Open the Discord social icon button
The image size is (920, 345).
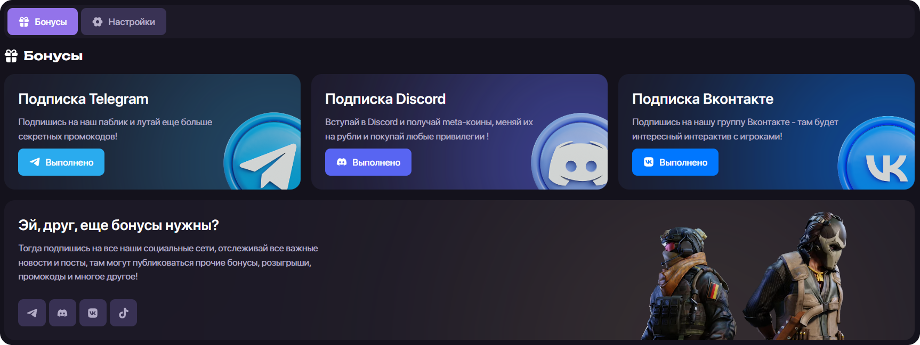point(62,313)
